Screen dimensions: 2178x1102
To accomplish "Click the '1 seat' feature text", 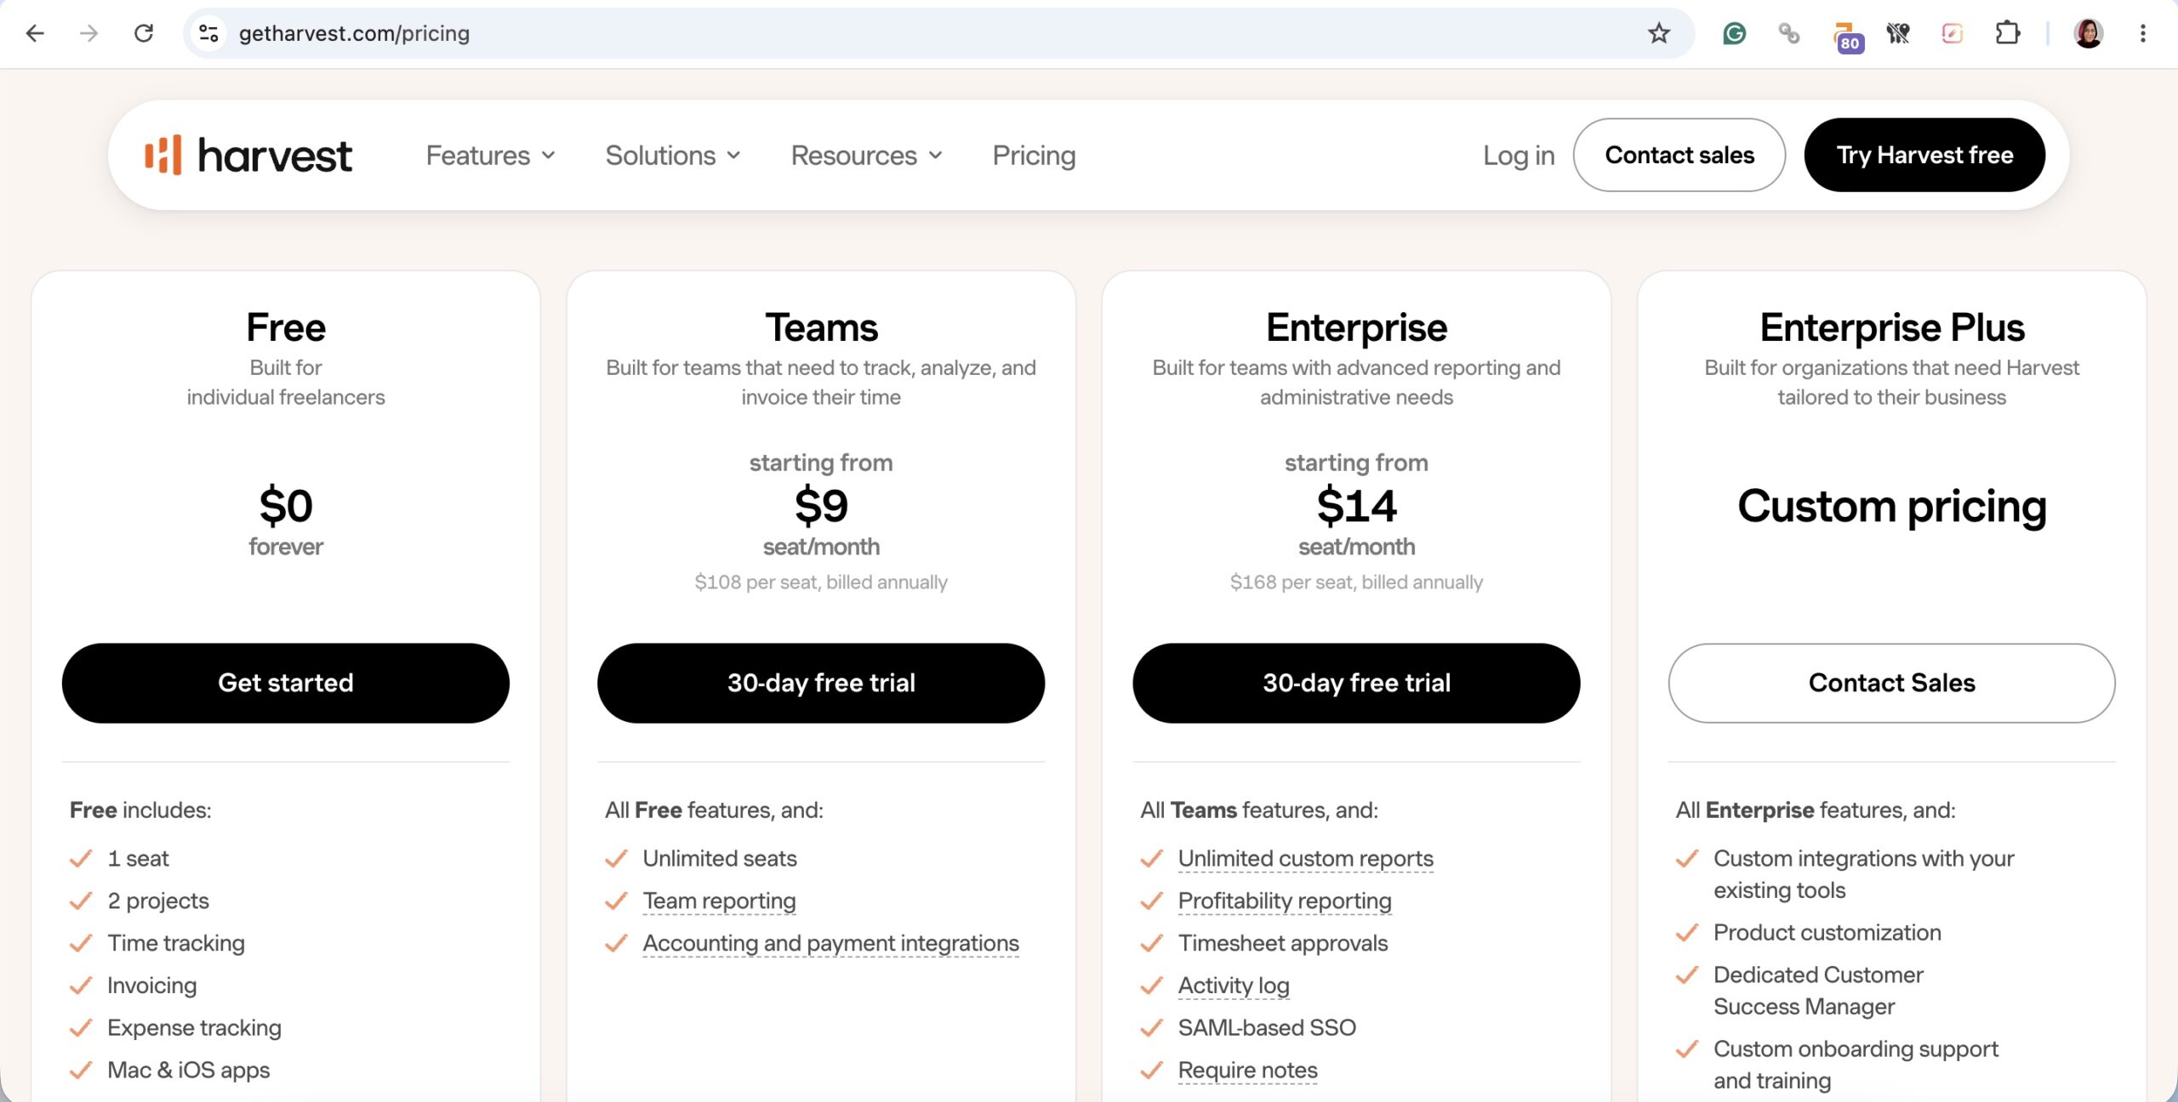I will (x=138, y=859).
